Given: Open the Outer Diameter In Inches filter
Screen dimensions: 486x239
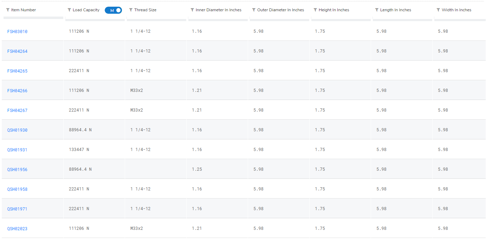Looking at the screenshot, I should [254, 10].
